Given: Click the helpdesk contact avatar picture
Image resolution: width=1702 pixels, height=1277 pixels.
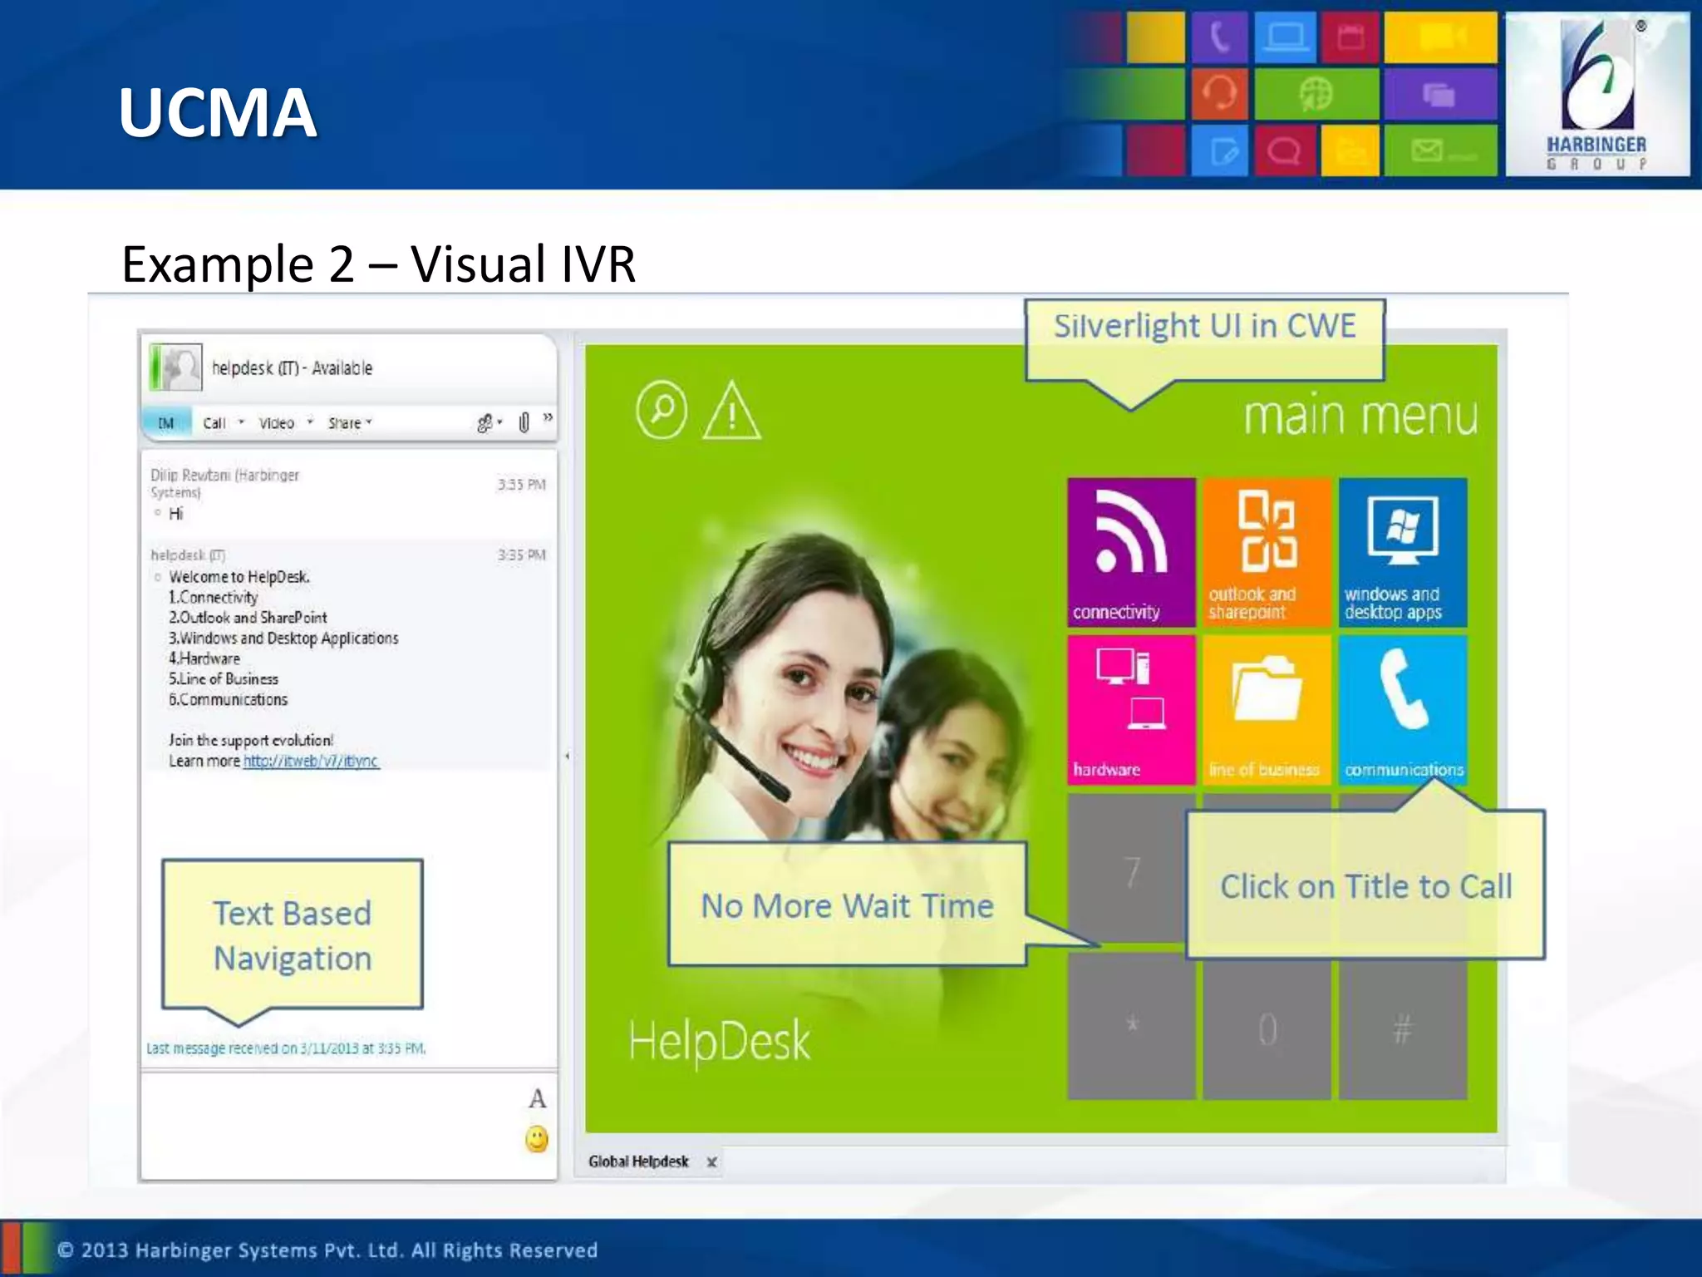Looking at the screenshot, I should coord(176,367).
